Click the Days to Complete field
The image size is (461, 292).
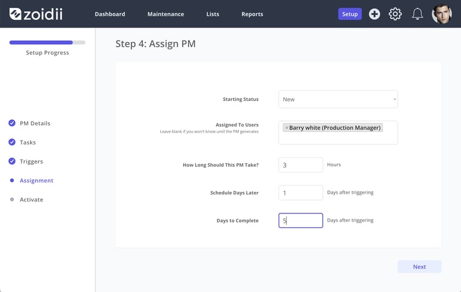pyautogui.click(x=301, y=220)
